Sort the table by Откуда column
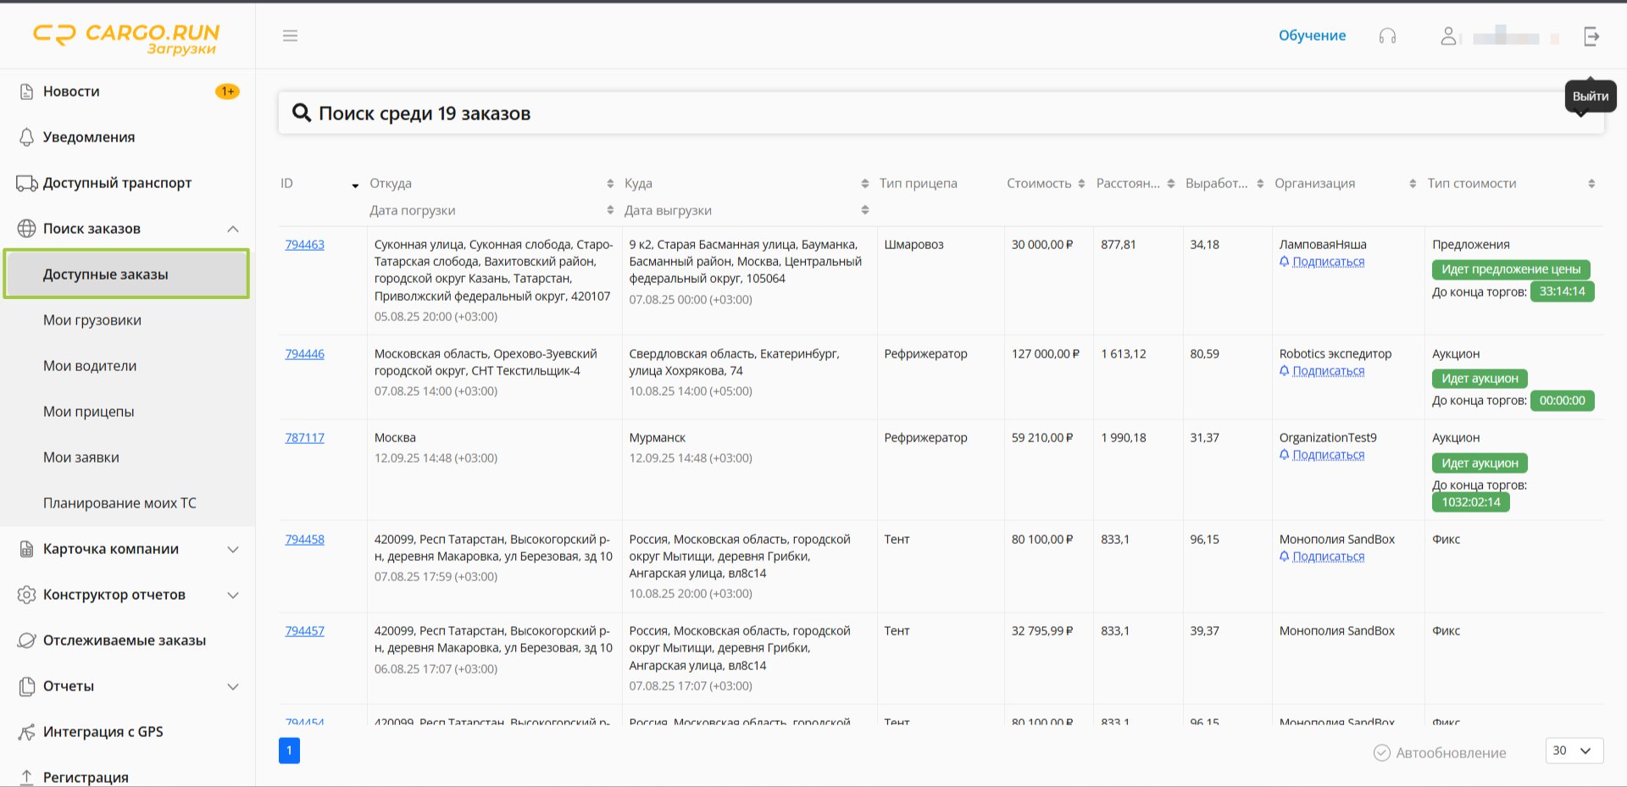The image size is (1627, 787). click(610, 184)
